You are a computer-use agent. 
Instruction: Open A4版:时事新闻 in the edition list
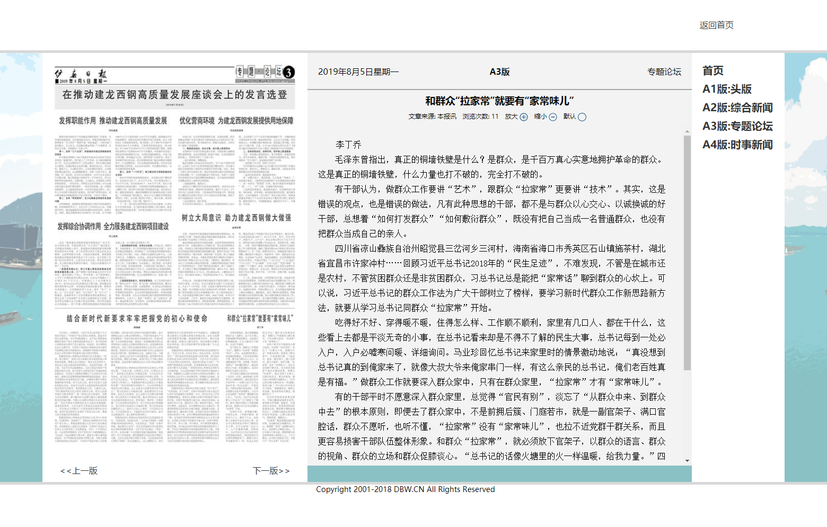coord(737,145)
